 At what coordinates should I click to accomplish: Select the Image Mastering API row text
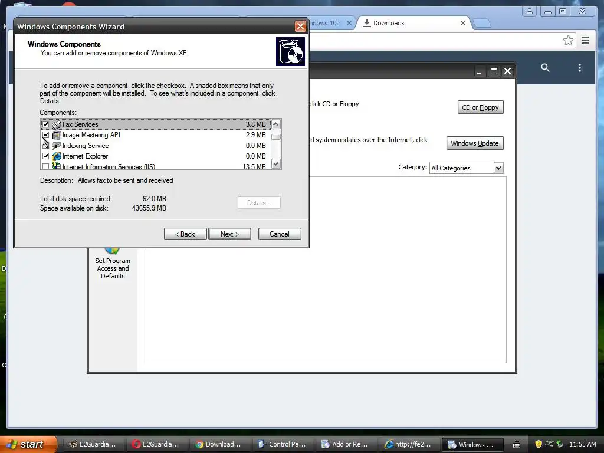[x=91, y=135]
